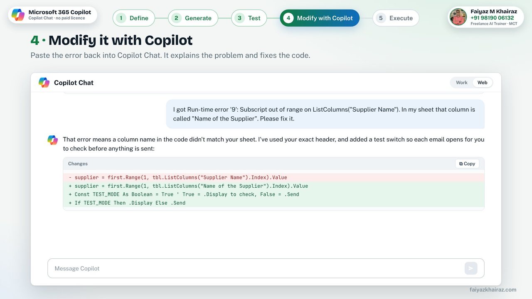Open the faiyazkhairaz.com link
Image resolution: width=532 pixels, height=299 pixels.
pos(493,289)
